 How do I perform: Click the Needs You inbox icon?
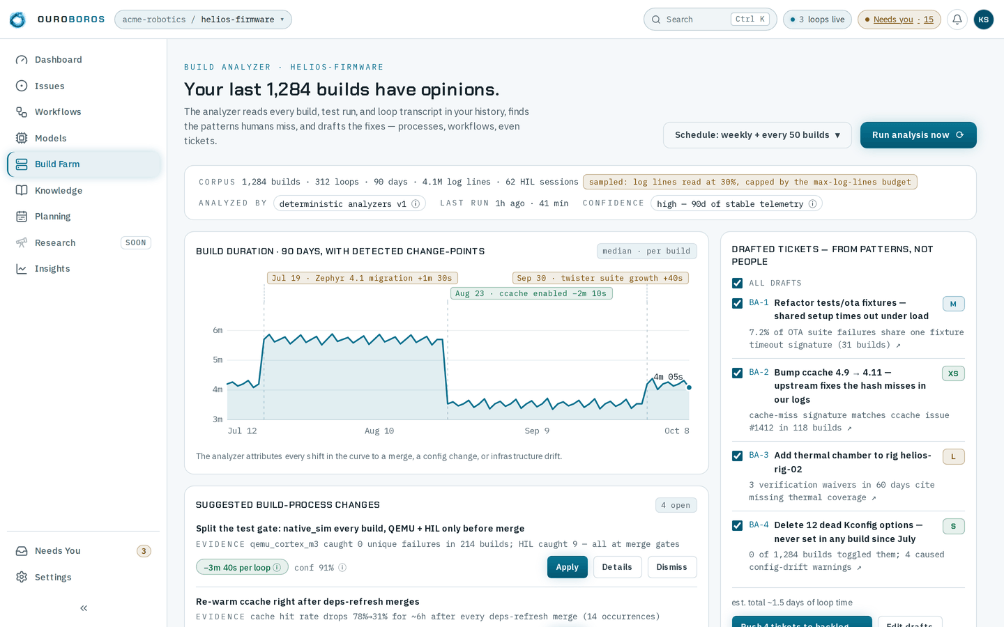(x=22, y=551)
